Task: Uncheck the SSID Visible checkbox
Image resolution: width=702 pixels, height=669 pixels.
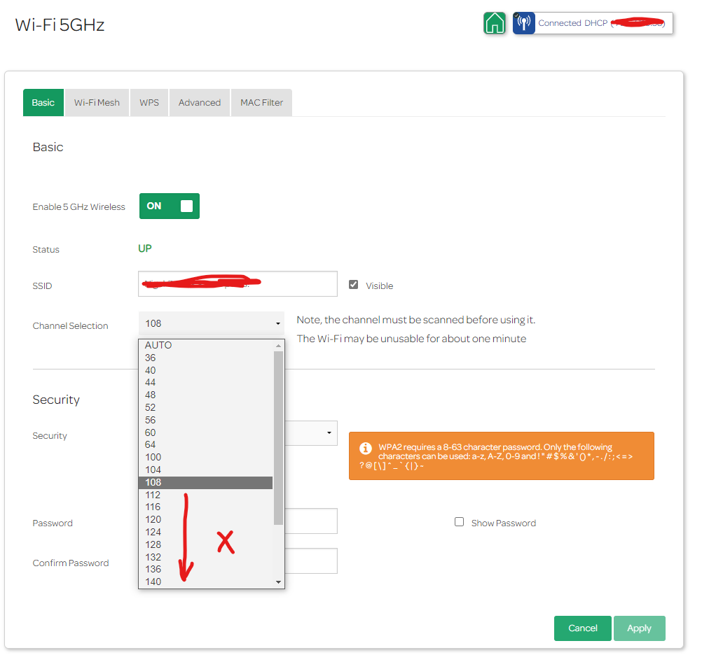Action: pos(354,285)
